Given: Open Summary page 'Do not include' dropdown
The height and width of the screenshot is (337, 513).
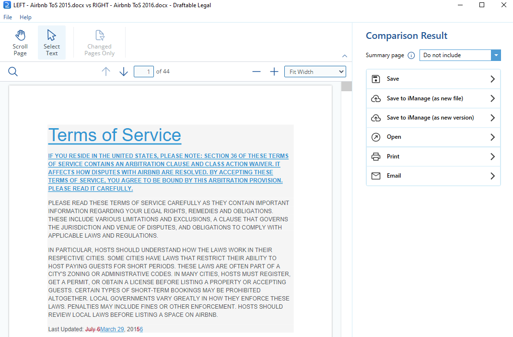Looking at the screenshot, I should (x=460, y=55).
